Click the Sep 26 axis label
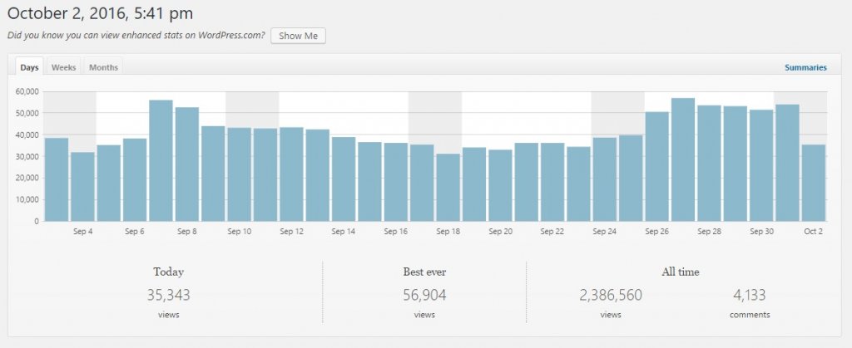This screenshot has width=852, height=348. (x=657, y=232)
